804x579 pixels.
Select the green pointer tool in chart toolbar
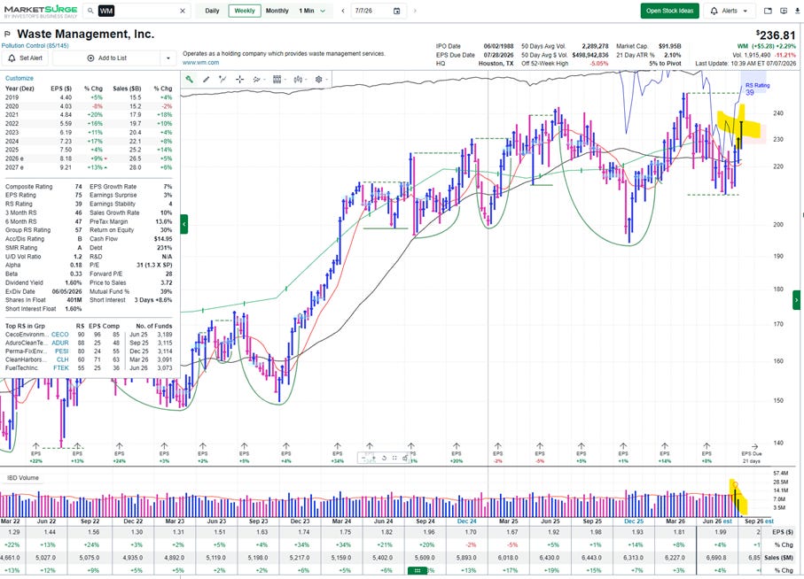[189, 80]
